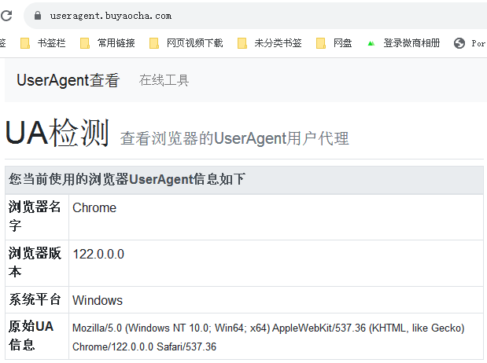487x363 pixels.
Task: Open the 未分类书签 bookmark folder
Action: [269, 43]
